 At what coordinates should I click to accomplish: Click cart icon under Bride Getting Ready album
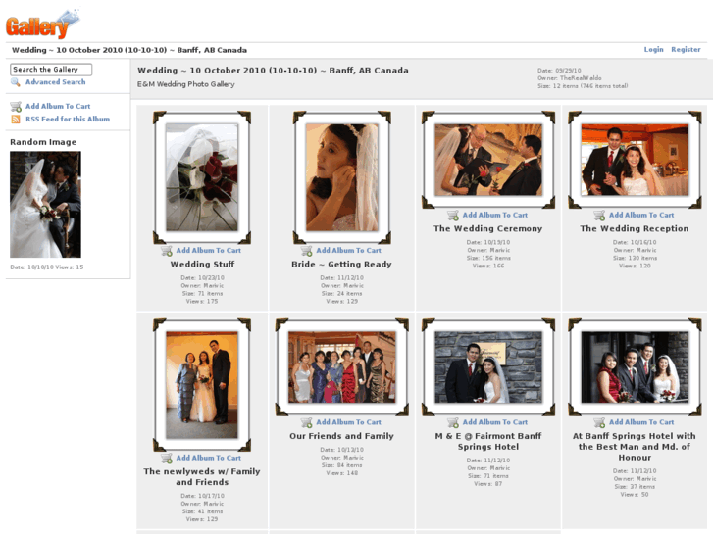[x=306, y=251]
